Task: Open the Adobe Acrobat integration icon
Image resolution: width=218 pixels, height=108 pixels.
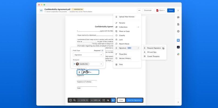Action: coord(178,47)
